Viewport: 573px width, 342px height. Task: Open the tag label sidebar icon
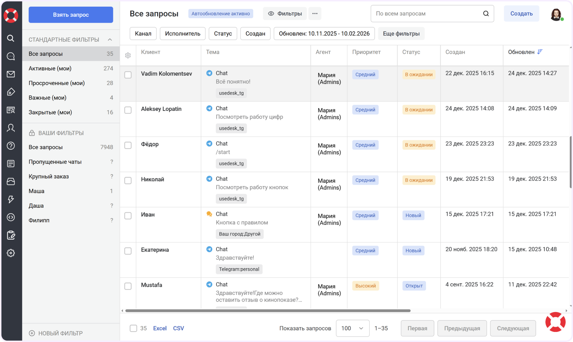pyautogui.click(x=11, y=92)
